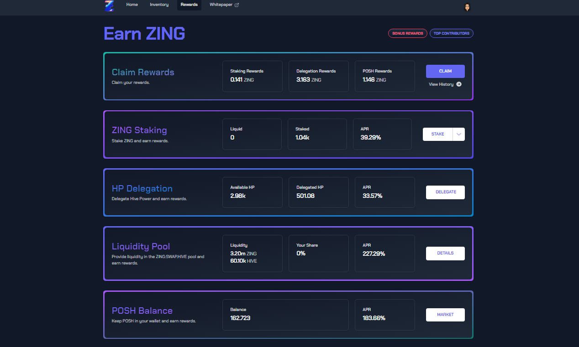This screenshot has height=347, width=579.
Task: Select the Rewards nav item
Action: click(x=189, y=5)
